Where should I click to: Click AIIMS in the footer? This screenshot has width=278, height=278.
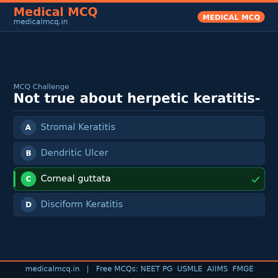click(217, 269)
